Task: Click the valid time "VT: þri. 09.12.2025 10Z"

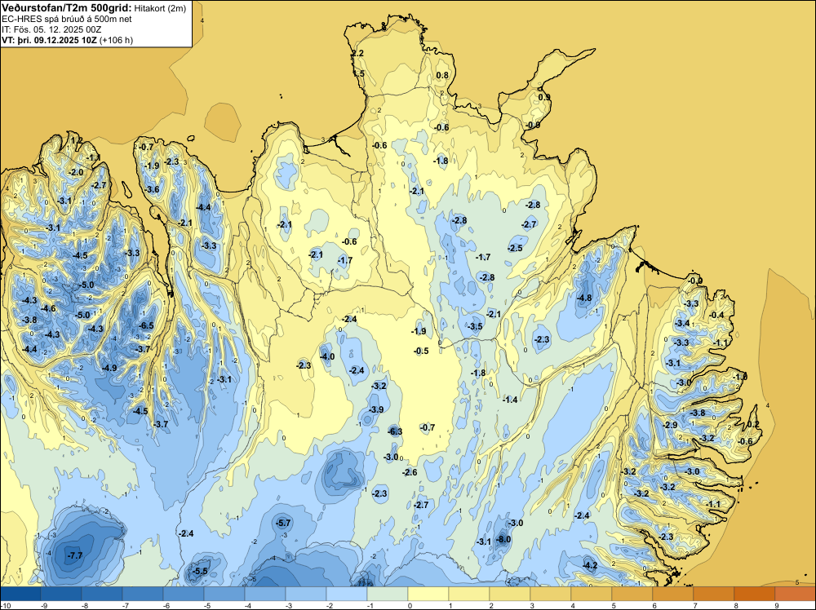Action: coord(50,40)
